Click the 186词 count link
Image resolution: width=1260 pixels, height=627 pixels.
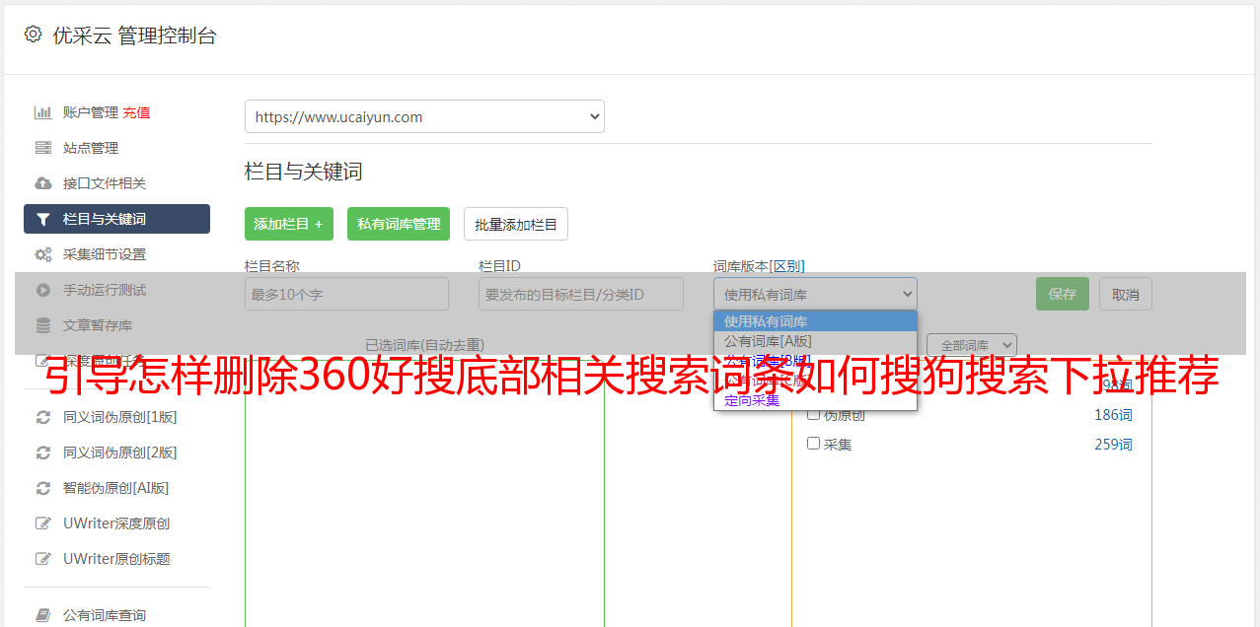[1113, 415]
